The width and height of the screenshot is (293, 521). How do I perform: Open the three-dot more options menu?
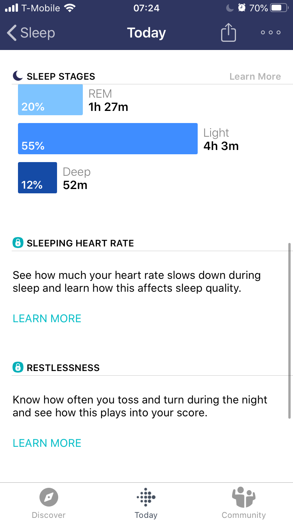pos(271,33)
